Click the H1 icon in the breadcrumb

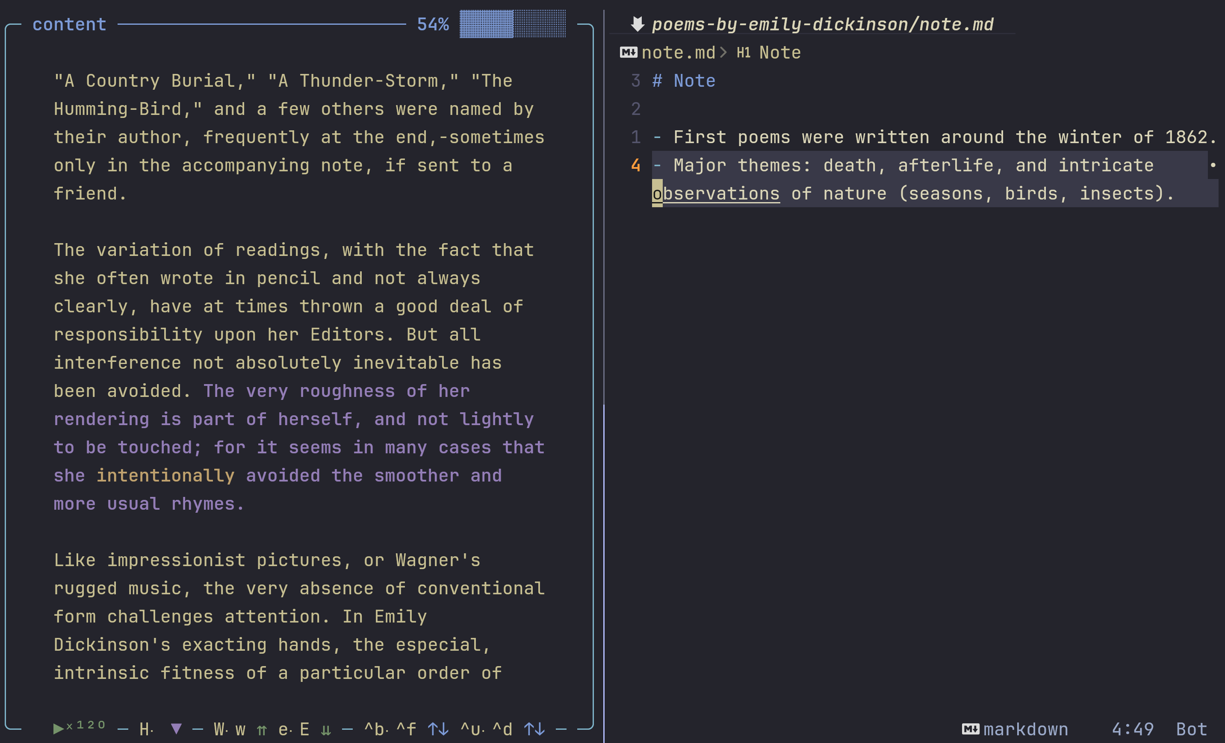click(x=743, y=53)
